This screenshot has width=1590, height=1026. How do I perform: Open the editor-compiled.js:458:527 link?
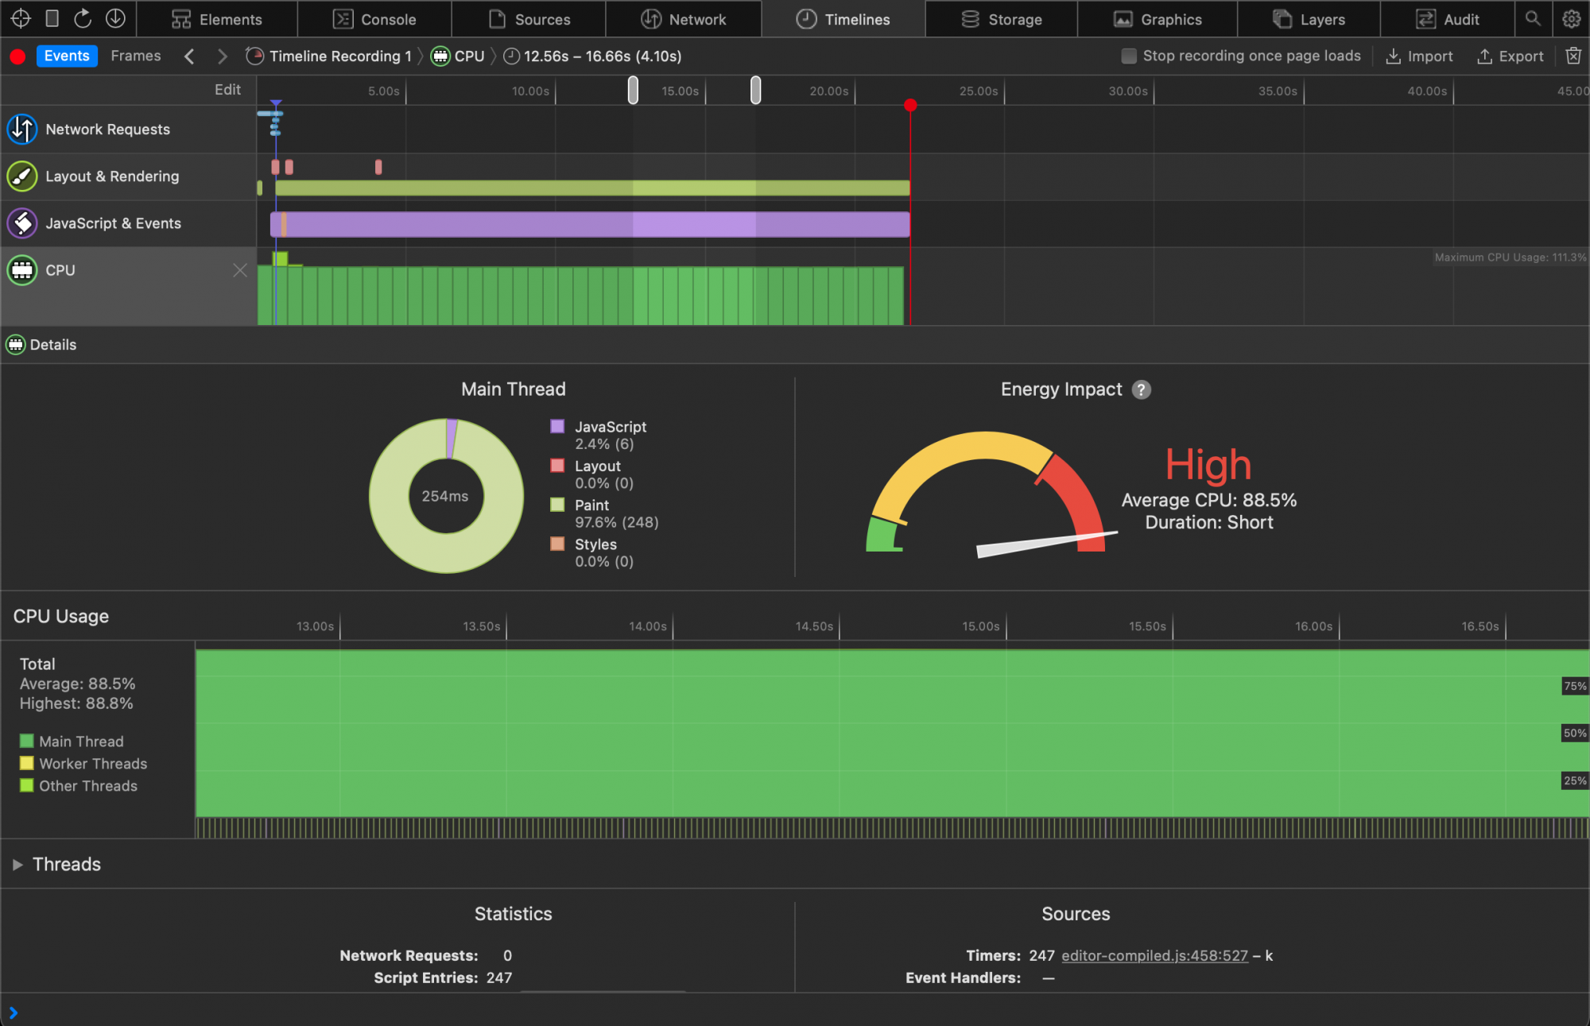[1154, 955]
